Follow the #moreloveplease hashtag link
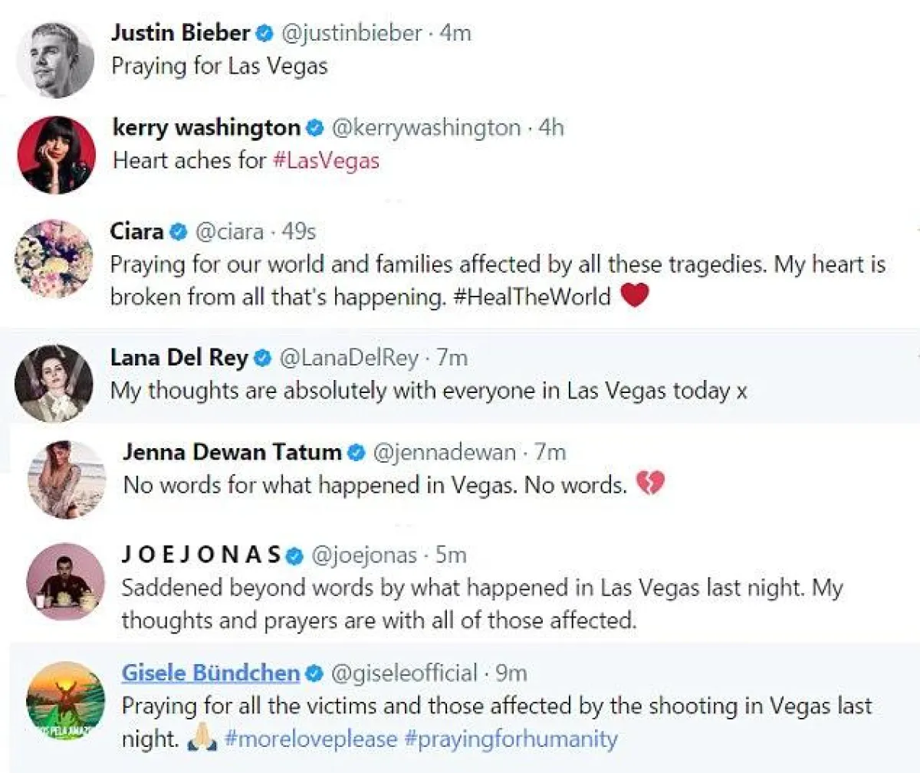The image size is (920, 773). point(311,739)
